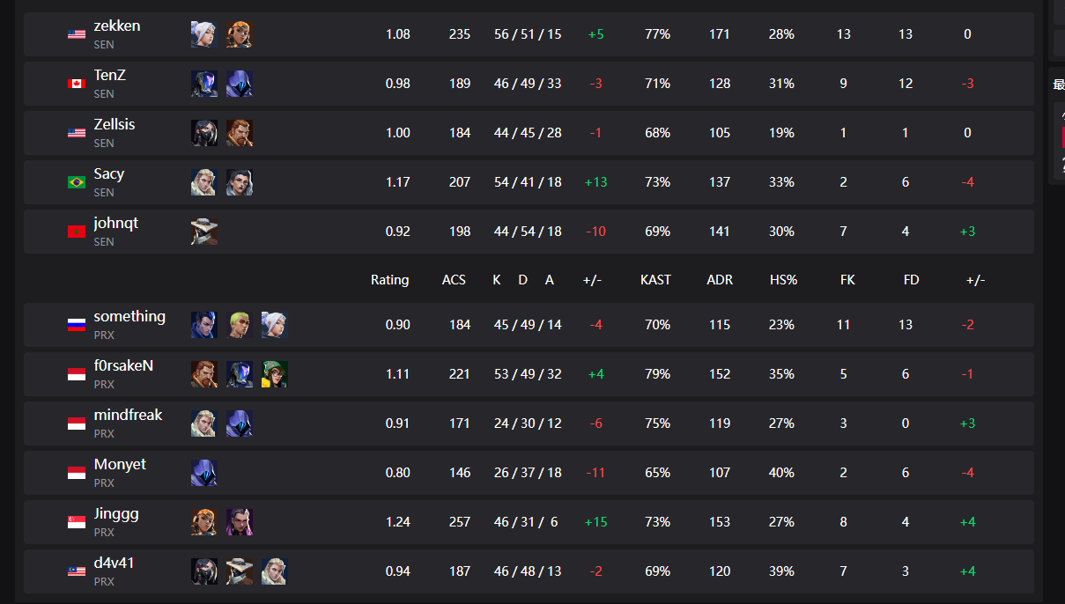Click Jinggg's Reyna agent icon
This screenshot has height=604, width=1065.
(x=239, y=522)
